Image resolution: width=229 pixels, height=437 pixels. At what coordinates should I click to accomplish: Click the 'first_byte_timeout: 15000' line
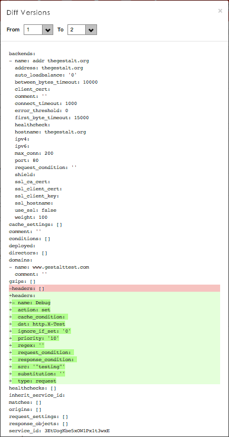tap(51, 117)
